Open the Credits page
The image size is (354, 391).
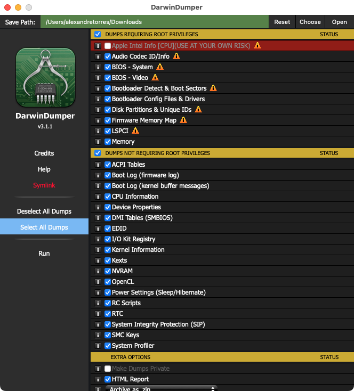point(44,153)
